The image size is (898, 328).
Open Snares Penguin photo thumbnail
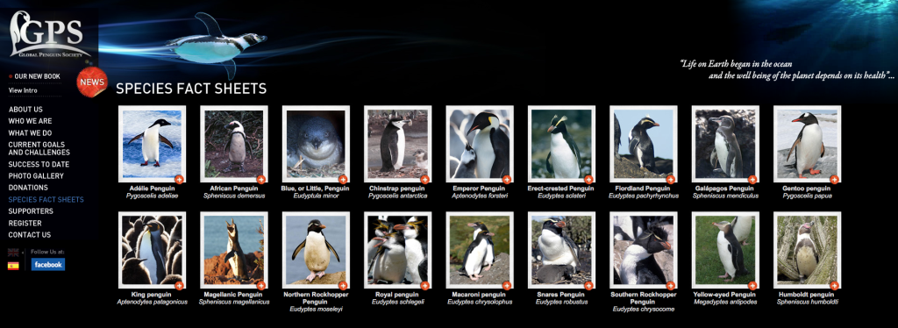[x=561, y=250]
